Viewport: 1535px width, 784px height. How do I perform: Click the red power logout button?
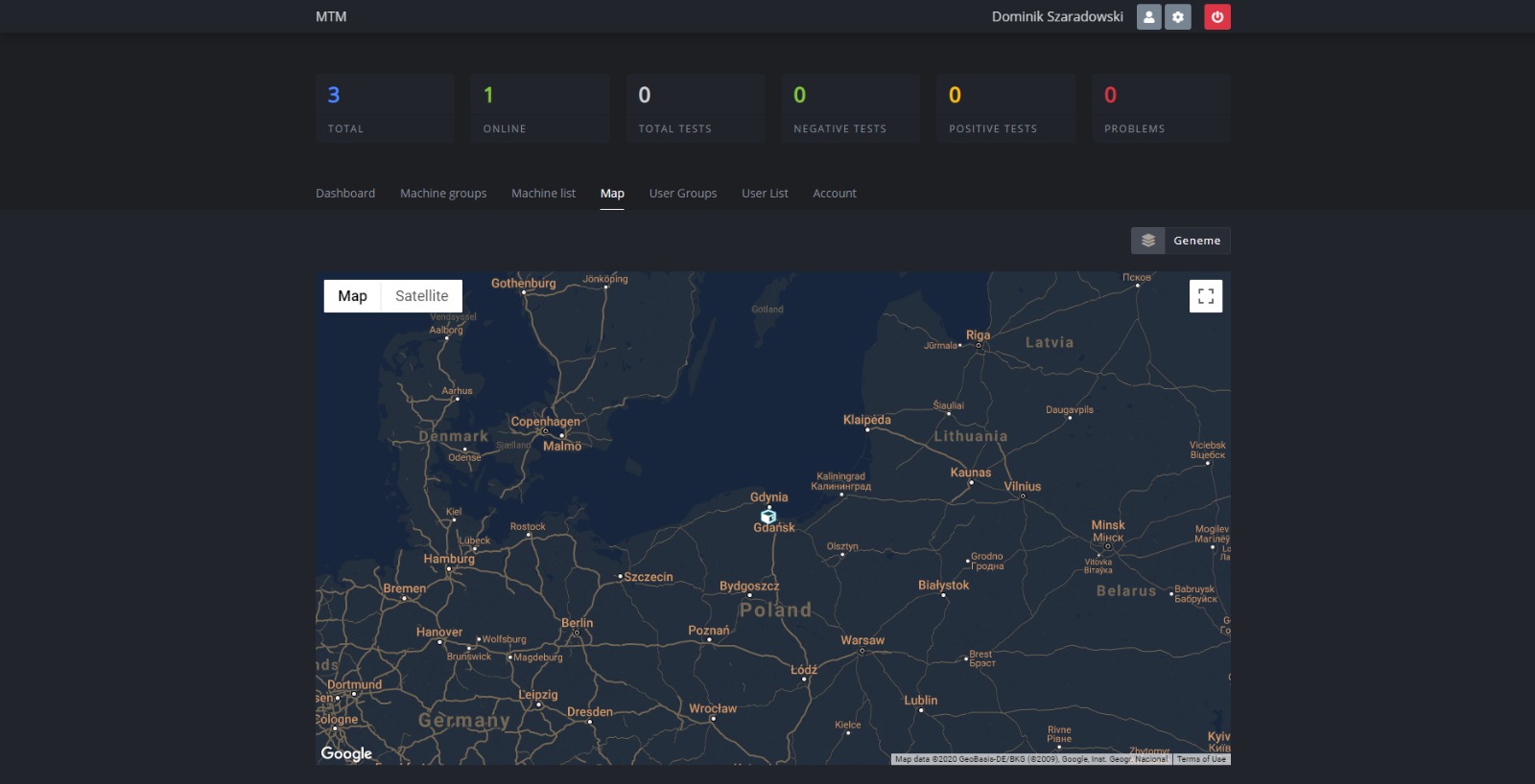coord(1216,17)
